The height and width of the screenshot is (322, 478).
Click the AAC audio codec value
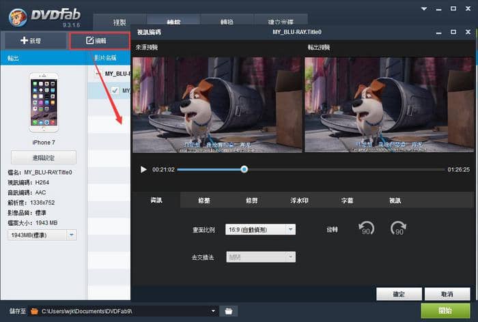[x=40, y=192]
